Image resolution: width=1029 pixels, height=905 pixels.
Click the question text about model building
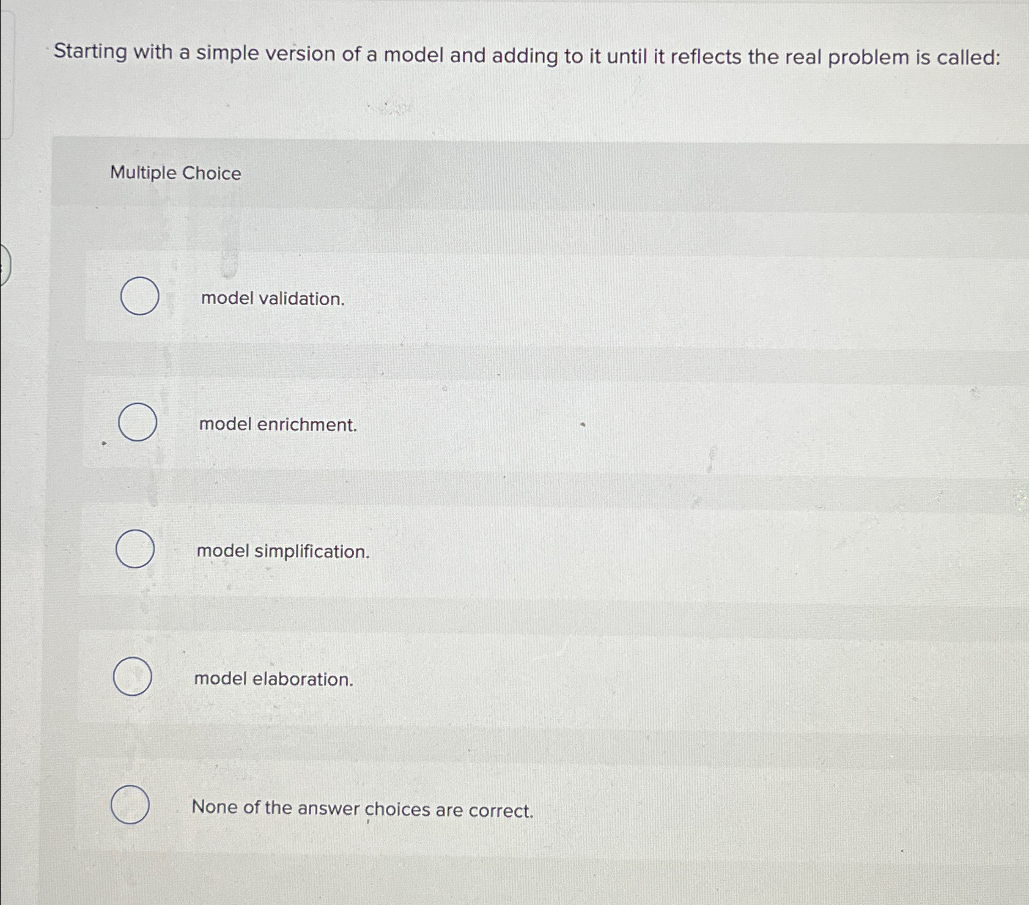[527, 56]
